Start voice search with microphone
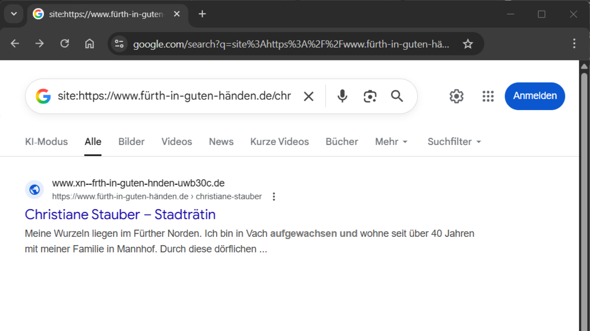 tap(342, 96)
